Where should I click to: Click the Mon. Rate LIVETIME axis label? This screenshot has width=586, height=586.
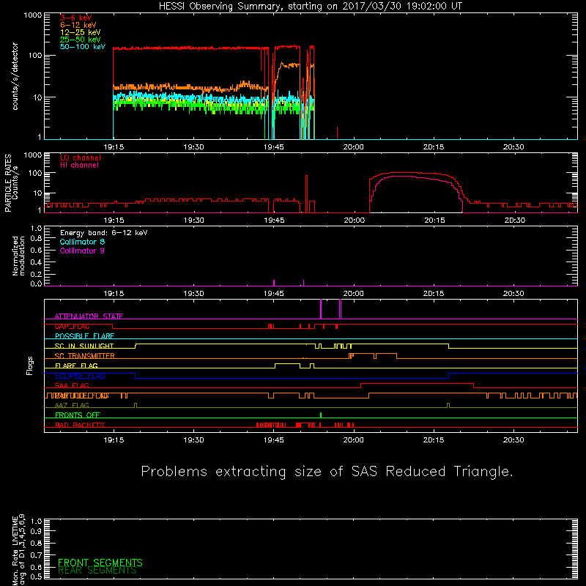pos(15,551)
